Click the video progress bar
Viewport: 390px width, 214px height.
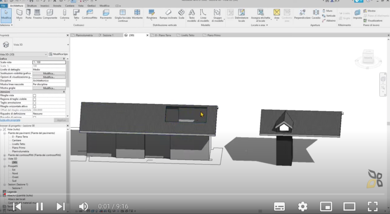pos(195,194)
